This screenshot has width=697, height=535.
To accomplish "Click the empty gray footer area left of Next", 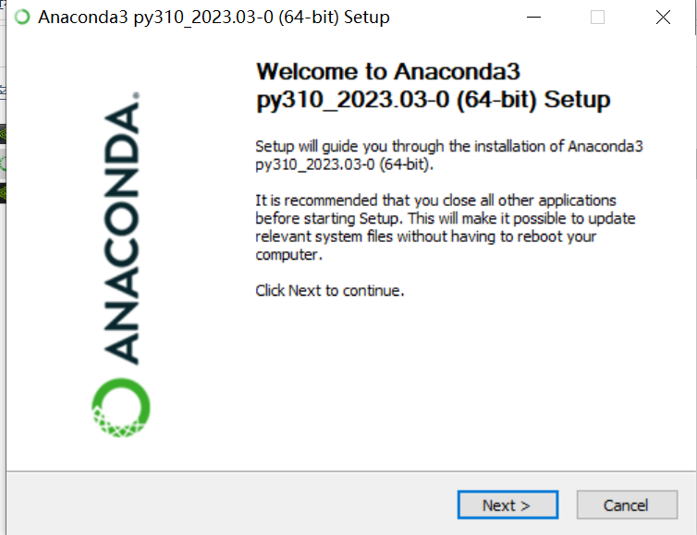I will point(231,504).
